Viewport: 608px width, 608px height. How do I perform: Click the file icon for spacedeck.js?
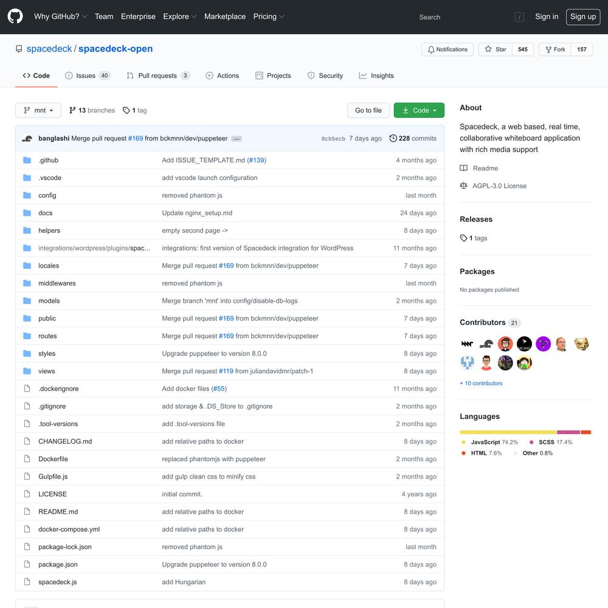[27, 582]
